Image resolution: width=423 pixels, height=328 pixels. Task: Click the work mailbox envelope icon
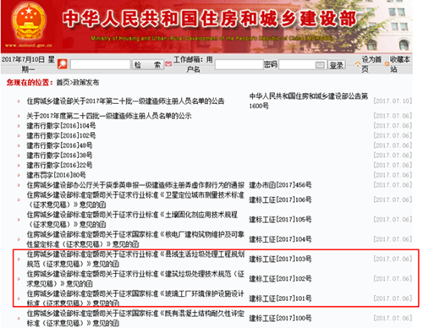tap(168, 64)
